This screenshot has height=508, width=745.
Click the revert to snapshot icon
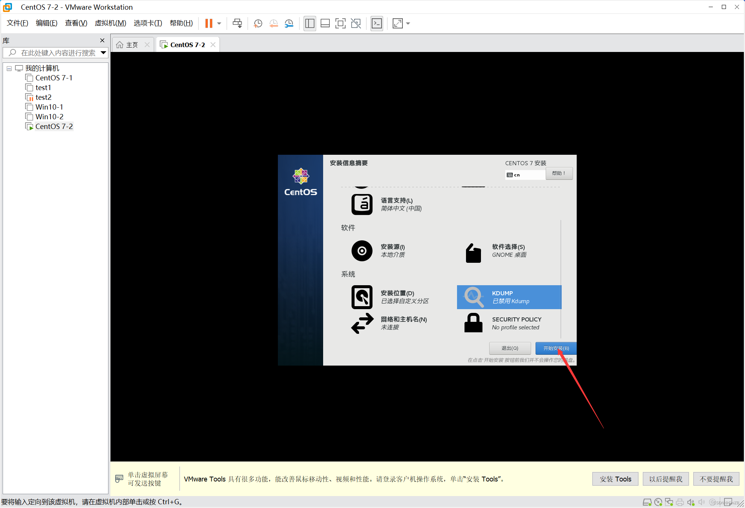(273, 24)
